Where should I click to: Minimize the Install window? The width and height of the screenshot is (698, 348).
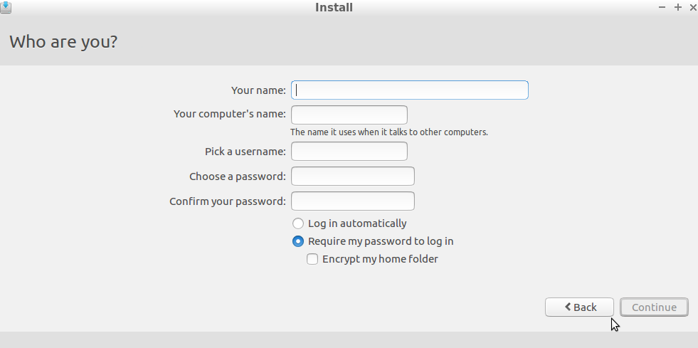(662, 7)
